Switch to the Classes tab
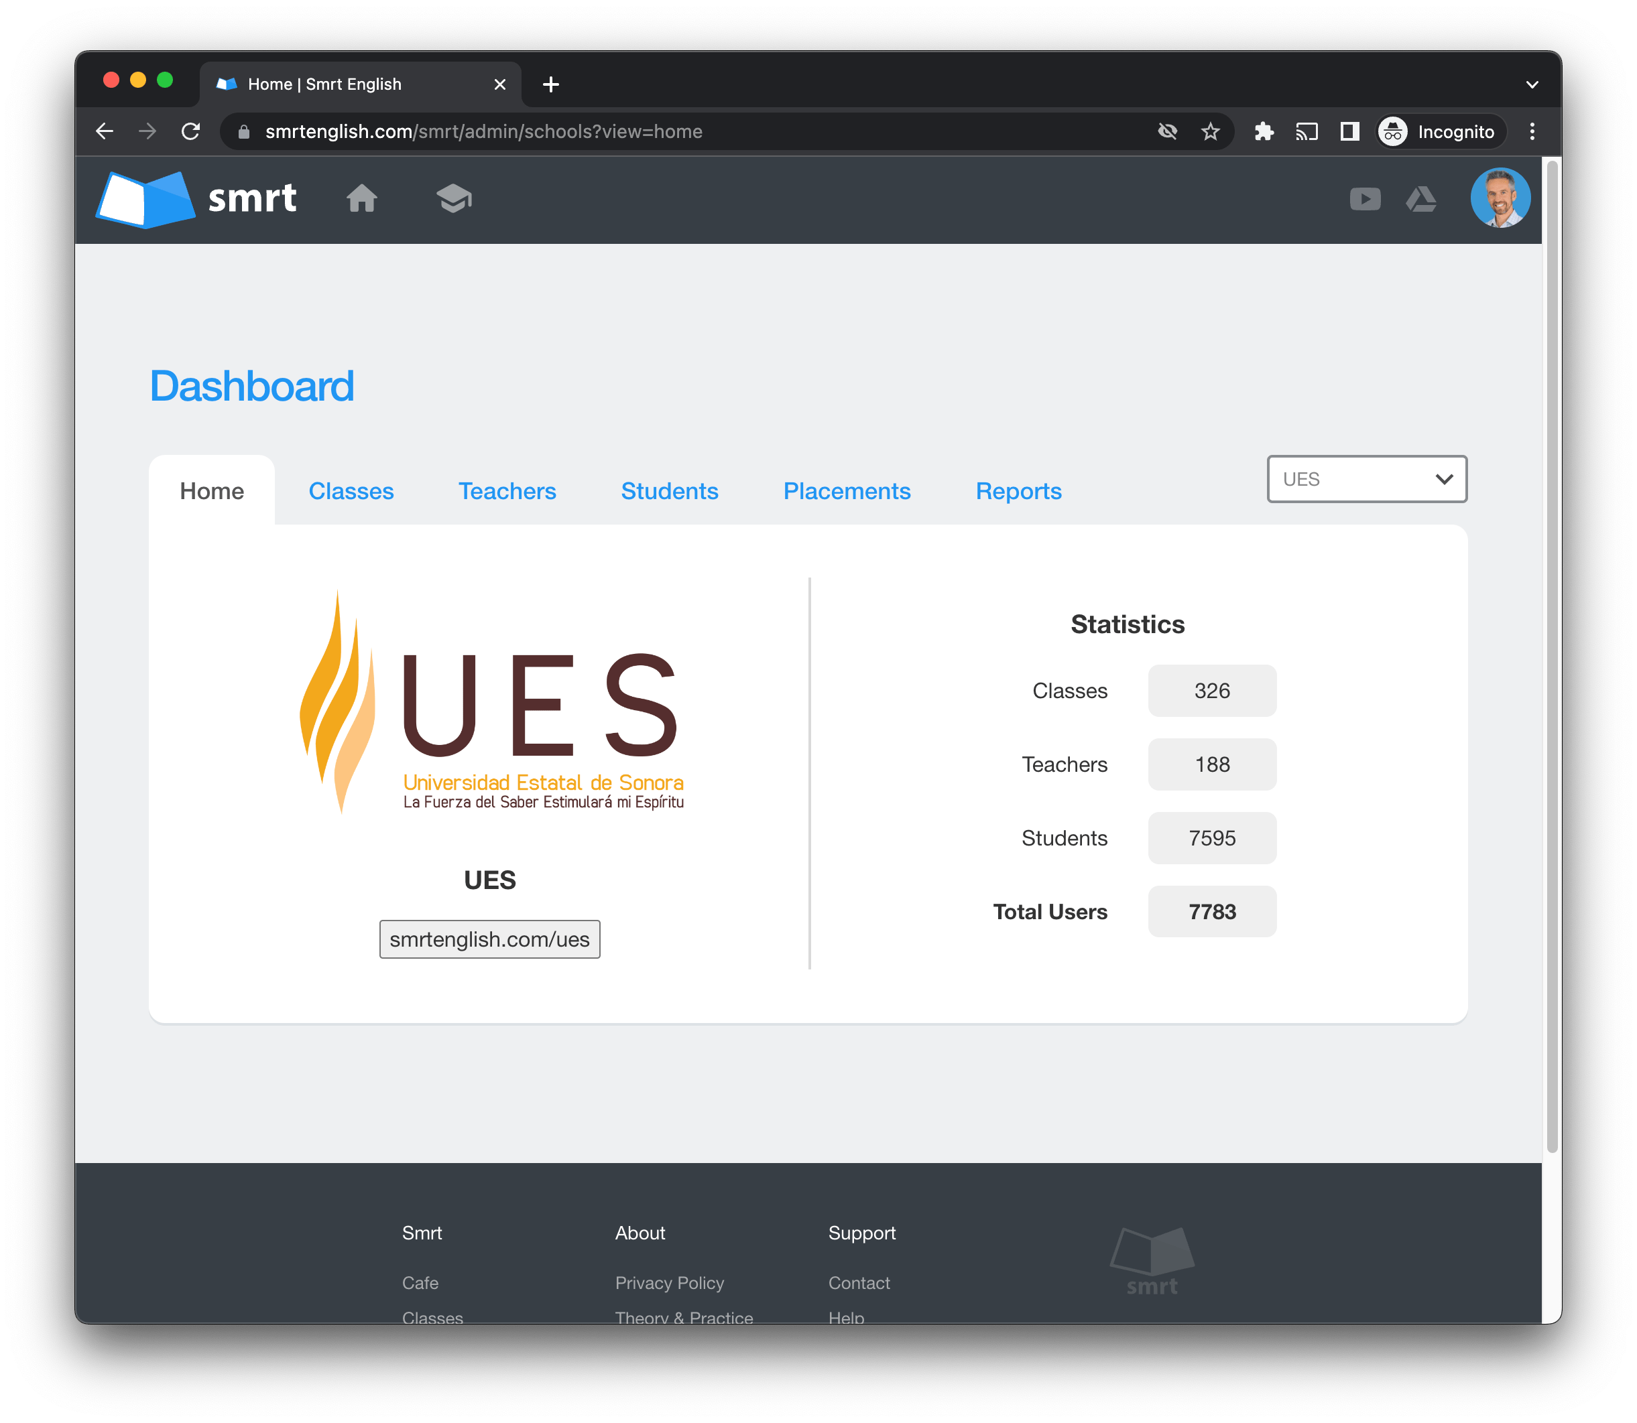 pos(351,492)
